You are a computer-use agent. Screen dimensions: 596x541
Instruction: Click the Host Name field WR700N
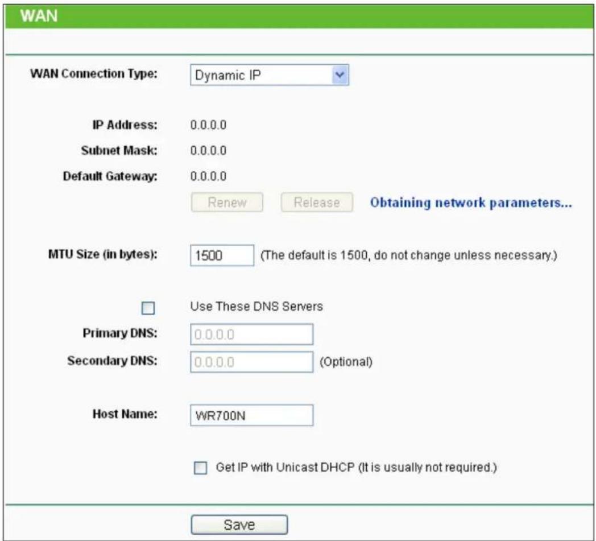coord(251,415)
